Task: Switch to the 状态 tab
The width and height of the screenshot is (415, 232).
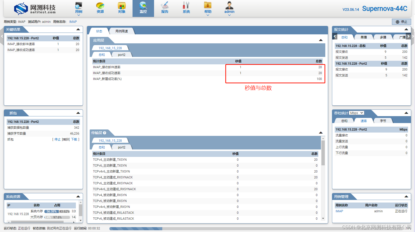Action: (99, 31)
